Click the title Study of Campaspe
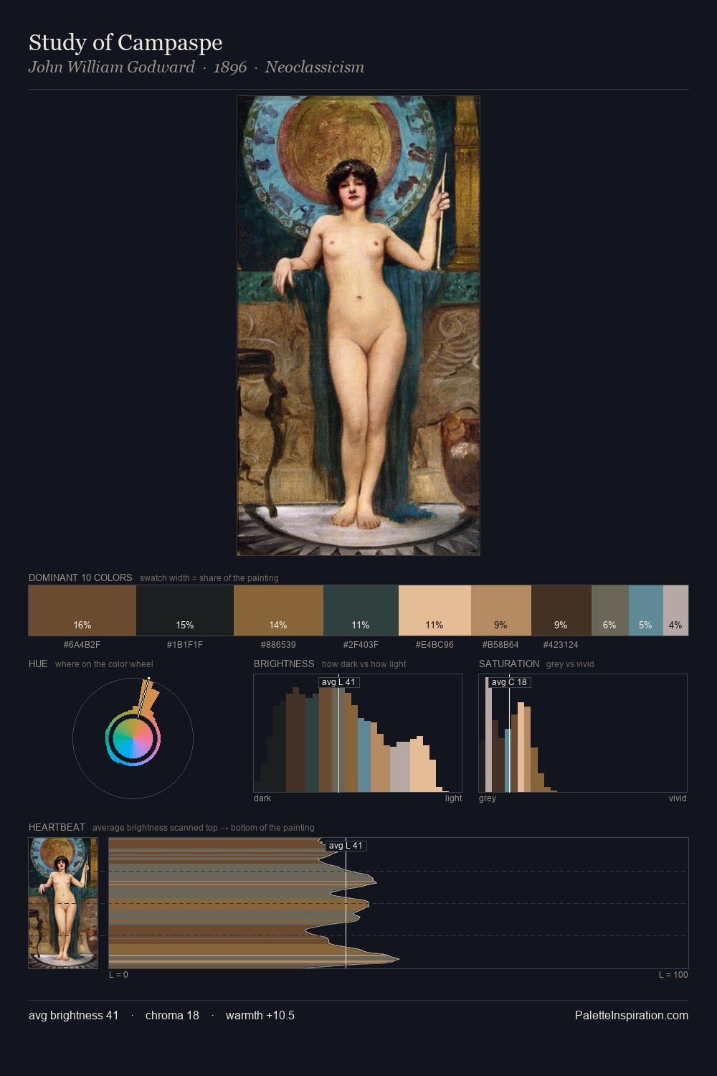The image size is (717, 1076). point(125,42)
